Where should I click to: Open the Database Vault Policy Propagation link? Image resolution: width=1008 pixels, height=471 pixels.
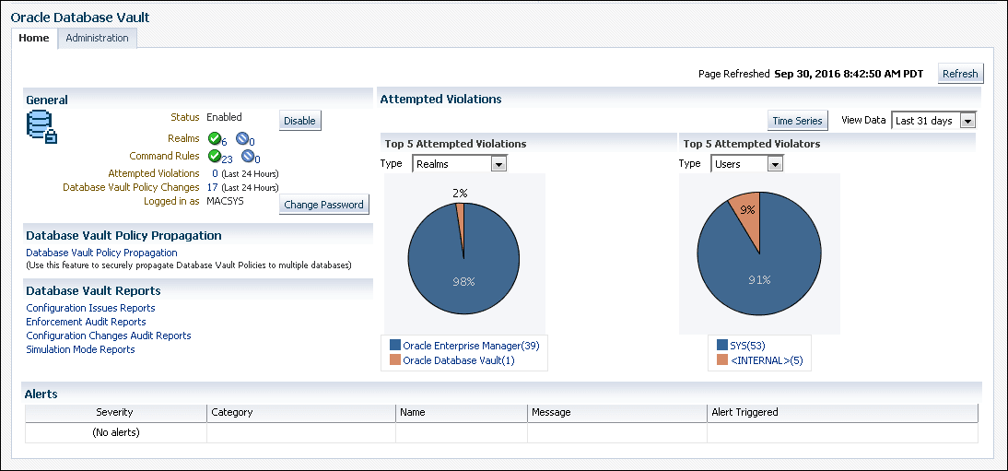(x=101, y=253)
